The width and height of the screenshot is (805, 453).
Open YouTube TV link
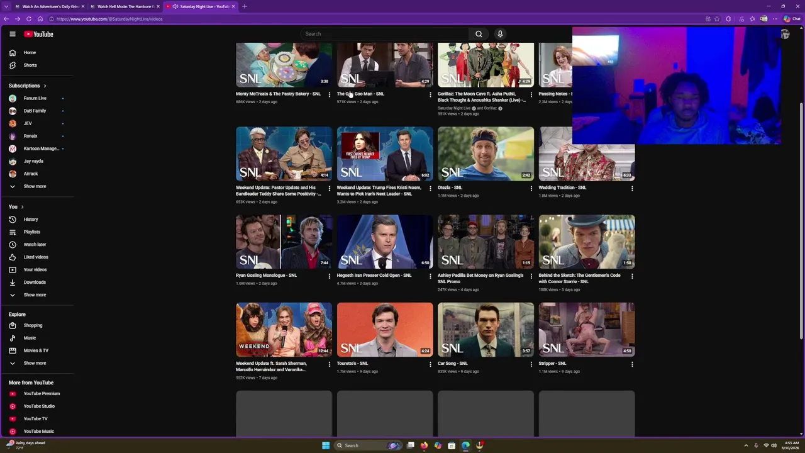pos(36,419)
